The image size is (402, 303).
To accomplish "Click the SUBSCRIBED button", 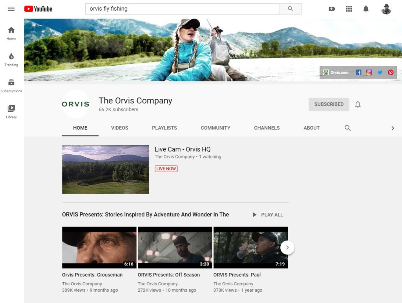I will (329, 104).
